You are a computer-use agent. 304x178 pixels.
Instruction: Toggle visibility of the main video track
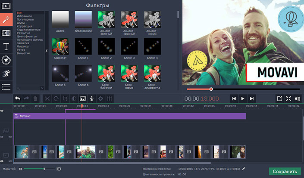click(x=2, y=161)
